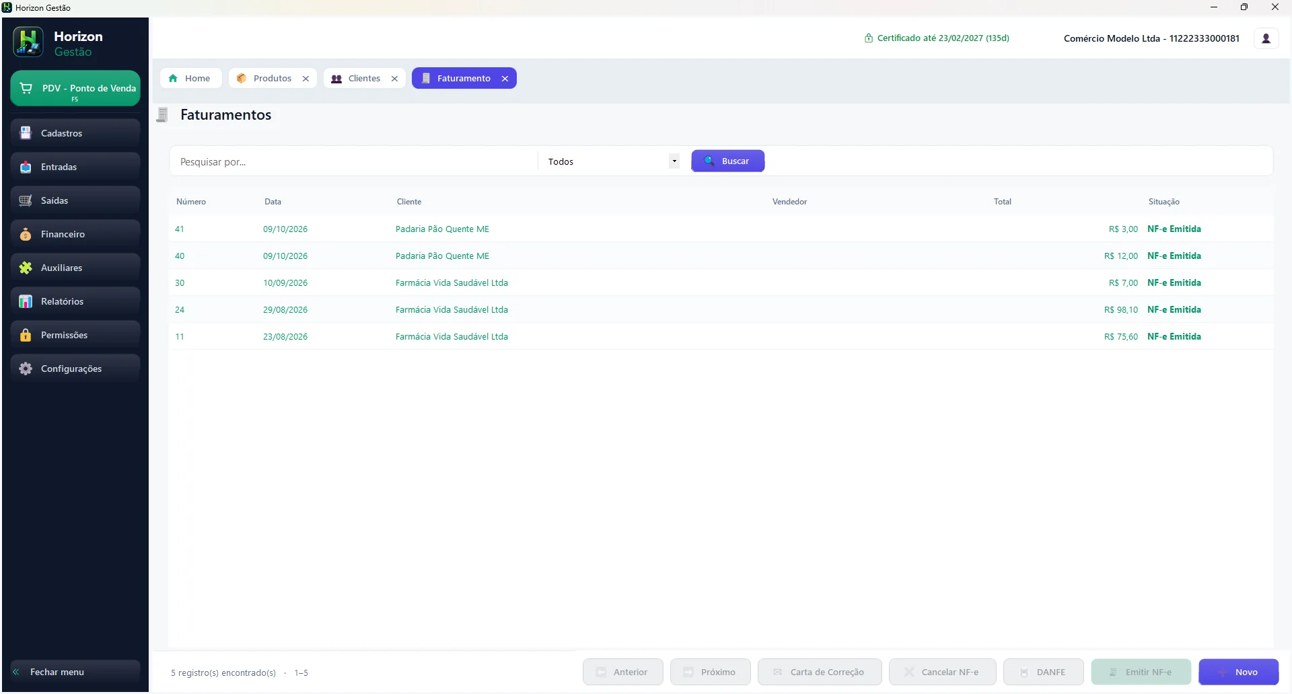The image size is (1292, 694).
Task: Sort by the Total column header
Action: [x=1003, y=202]
